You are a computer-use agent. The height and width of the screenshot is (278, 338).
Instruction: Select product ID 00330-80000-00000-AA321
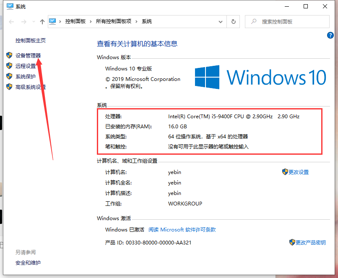tap(159, 243)
